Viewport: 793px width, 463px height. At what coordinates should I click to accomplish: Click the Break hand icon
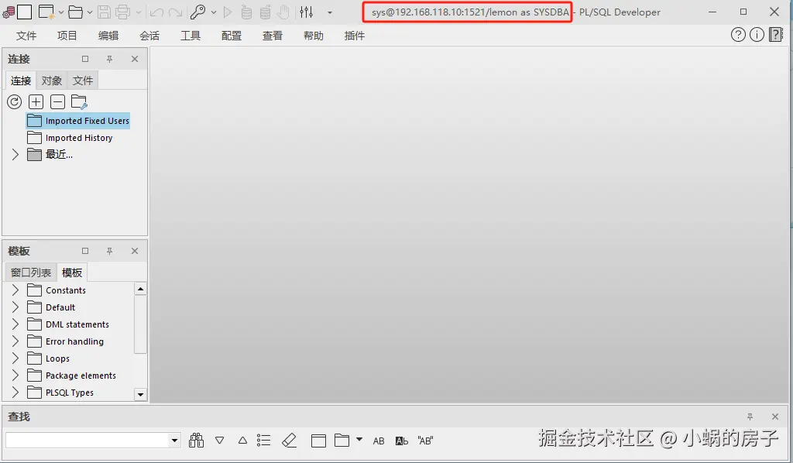(283, 12)
